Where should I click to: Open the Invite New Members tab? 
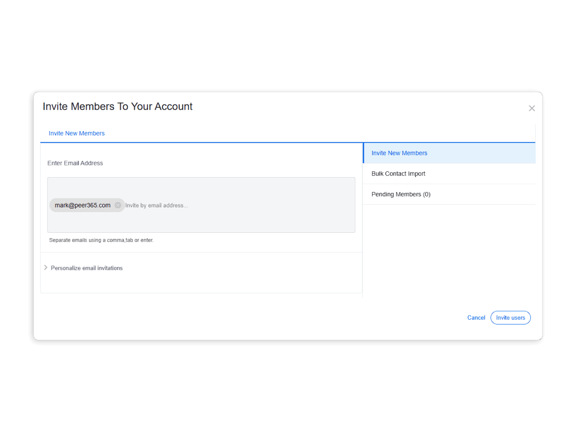(77, 133)
